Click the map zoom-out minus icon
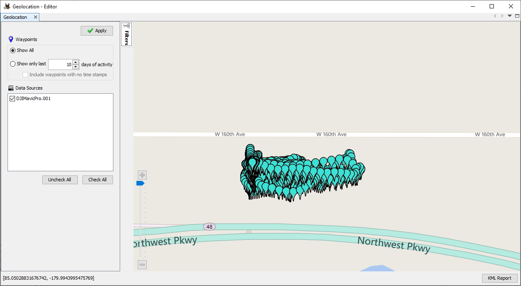521x286 pixels. 142,264
